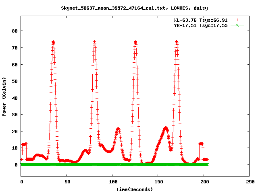Click the x-axis tick label 150
Image resolution: width=258 pixels, height=193 pixels.
[x=158, y=182]
